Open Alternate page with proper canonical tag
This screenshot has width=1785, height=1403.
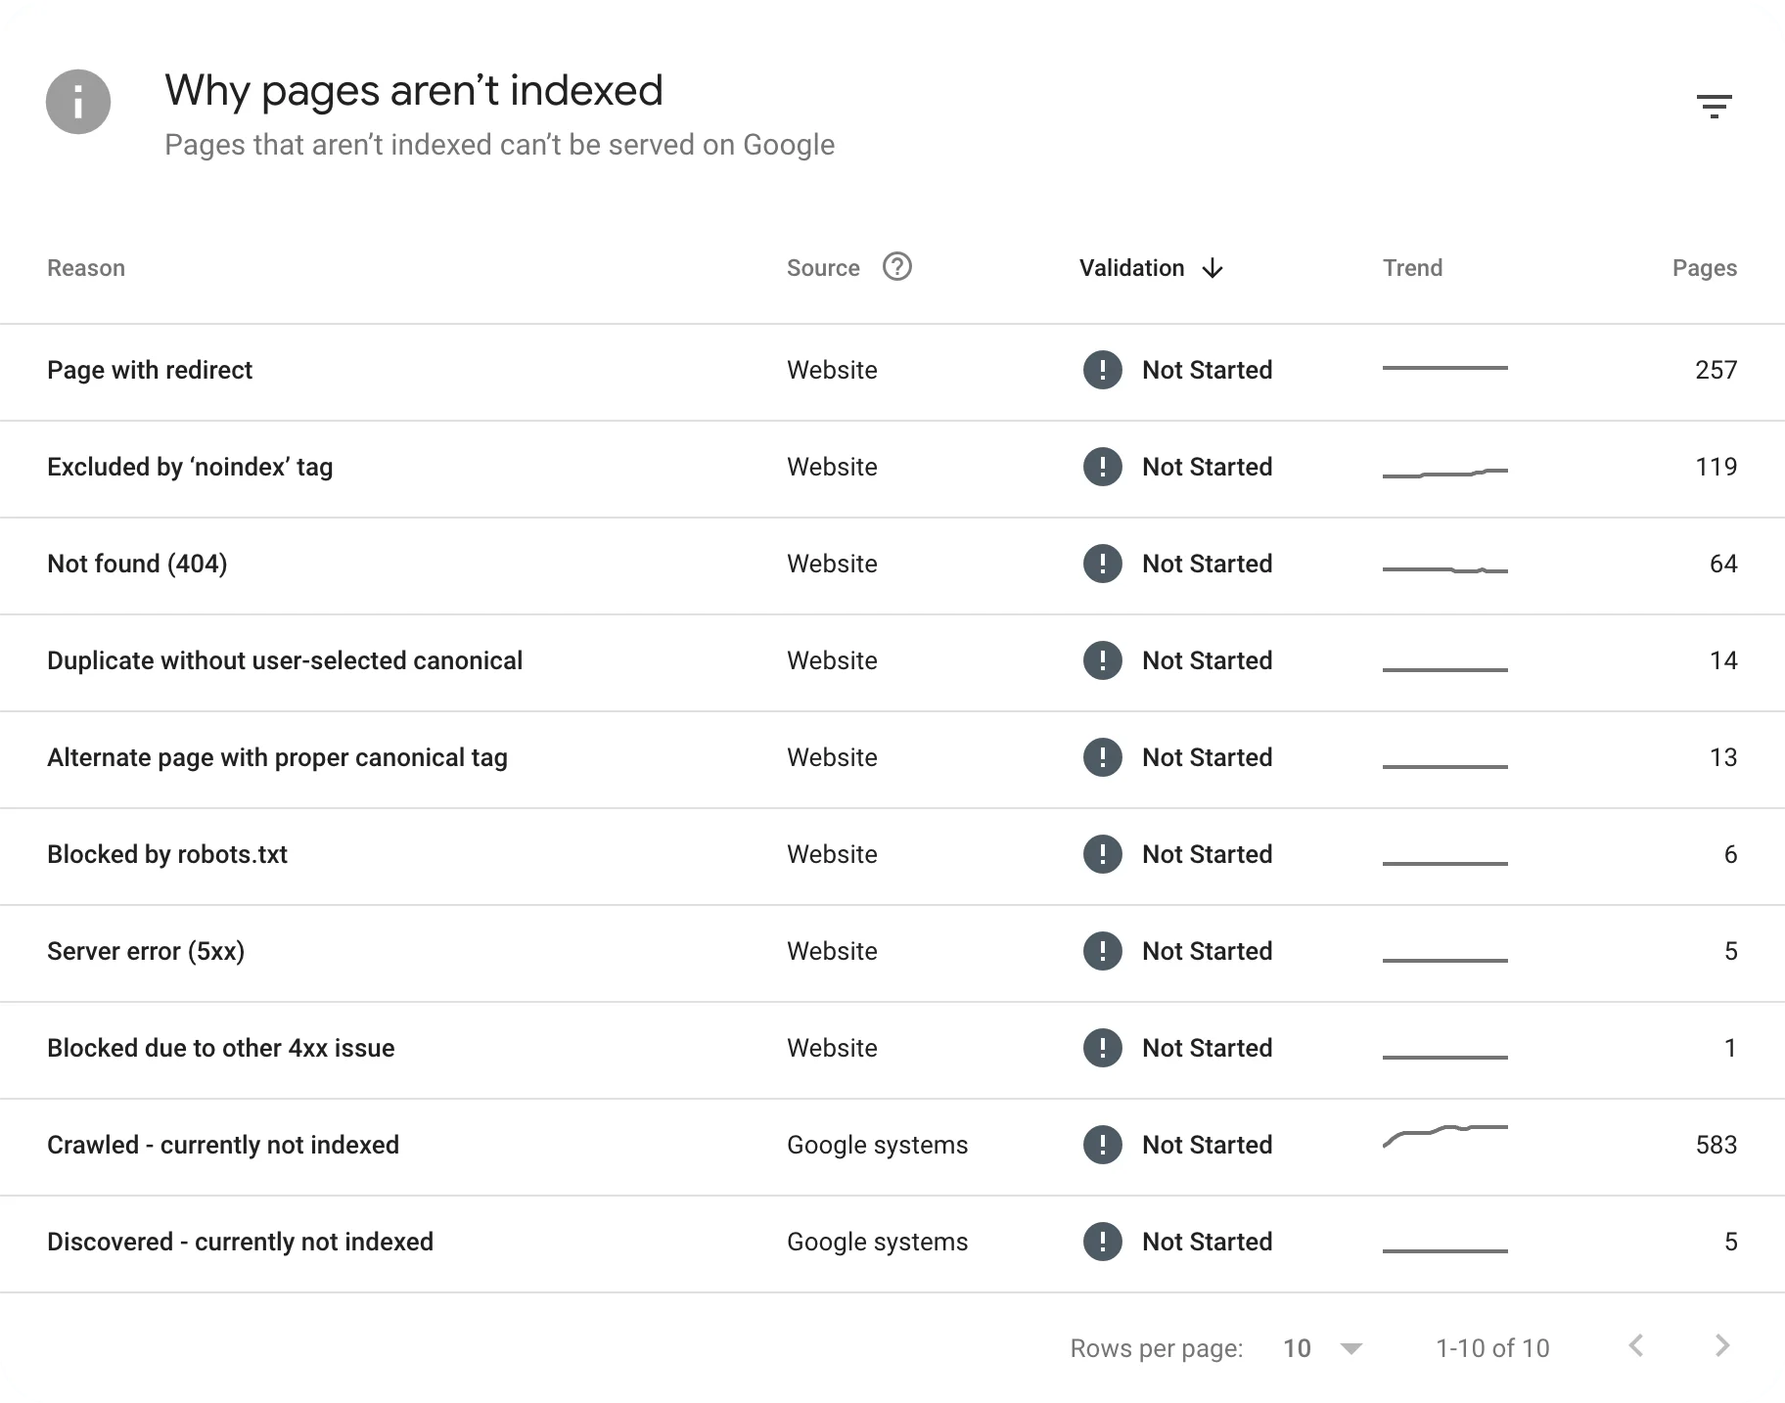[x=277, y=757]
